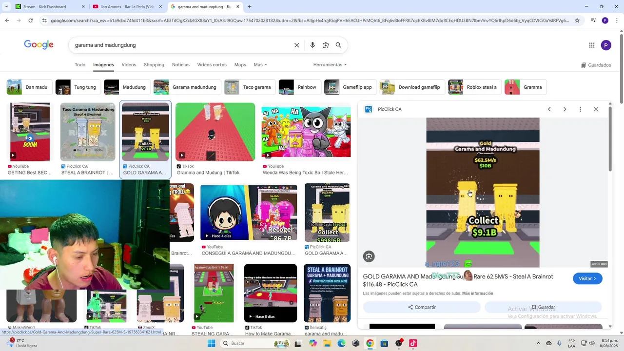Viewport: 624px width, 351px height.
Task: Select the Gameflip app suggestion chip
Action: (350, 87)
